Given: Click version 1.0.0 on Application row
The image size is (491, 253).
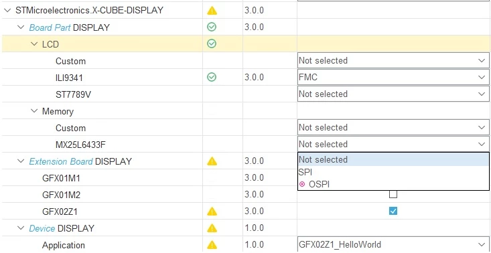Looking at the screenshot, I should (x=254, y=244).
